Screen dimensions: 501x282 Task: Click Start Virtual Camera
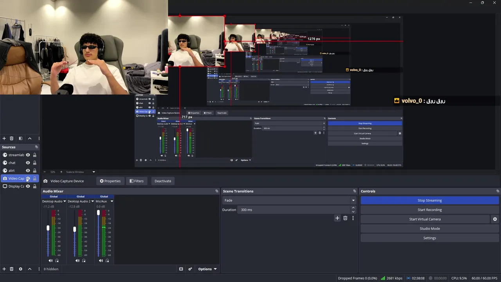pos(425,219)
